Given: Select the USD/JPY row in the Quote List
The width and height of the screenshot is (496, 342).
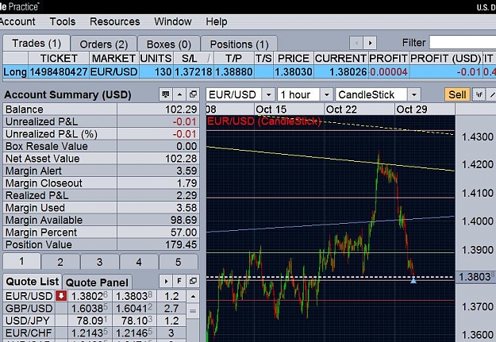Looking at the screenshot, I should (94, 321).
